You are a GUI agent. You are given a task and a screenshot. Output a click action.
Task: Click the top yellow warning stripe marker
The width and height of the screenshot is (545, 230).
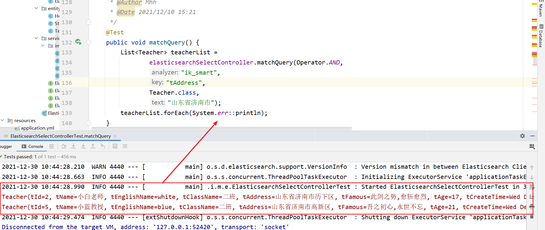(x=534, y=4)
